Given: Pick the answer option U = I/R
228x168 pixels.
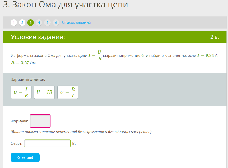Looking at the screenshot, I should coord(21,92).
